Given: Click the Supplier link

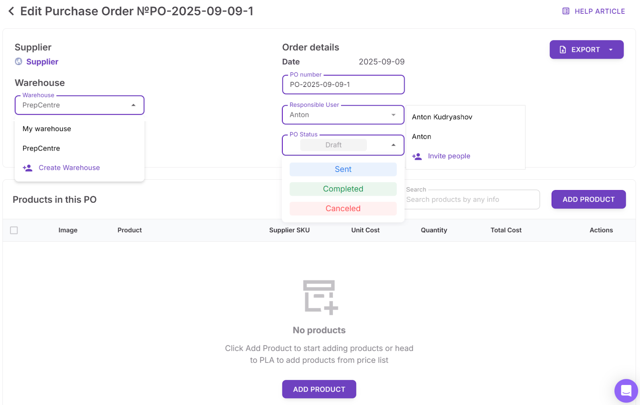Looking at the screenshot, I should (x=42, y=61).
